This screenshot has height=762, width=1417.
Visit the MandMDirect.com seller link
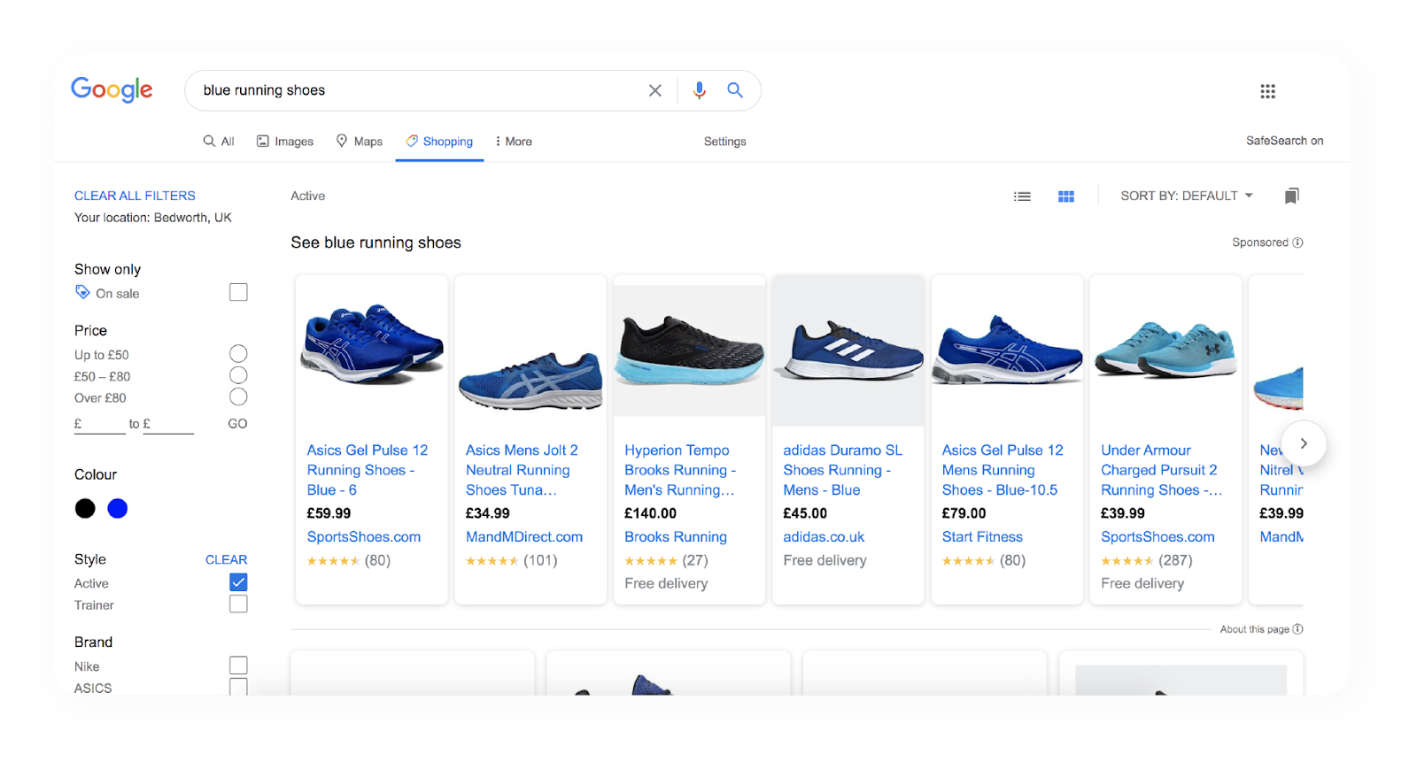point(524,537)
